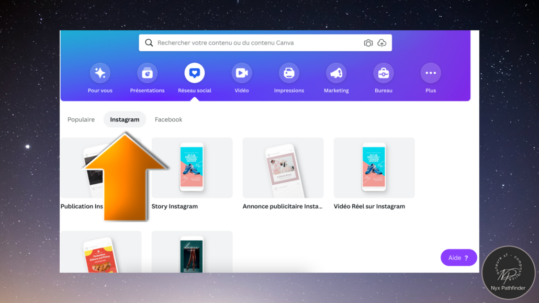Click the Publication Ins label

pyautogui.click(x=82, y=206)
